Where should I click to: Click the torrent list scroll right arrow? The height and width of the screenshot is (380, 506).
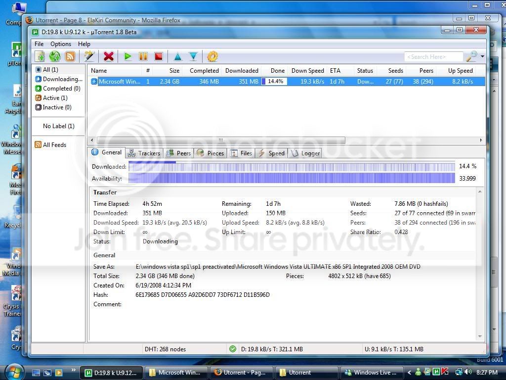click(x=481, y=140)
